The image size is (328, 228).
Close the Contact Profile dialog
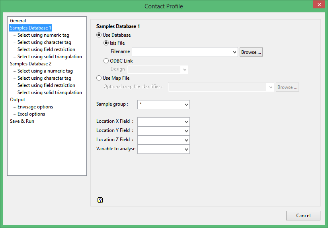[x=318, y=5]
